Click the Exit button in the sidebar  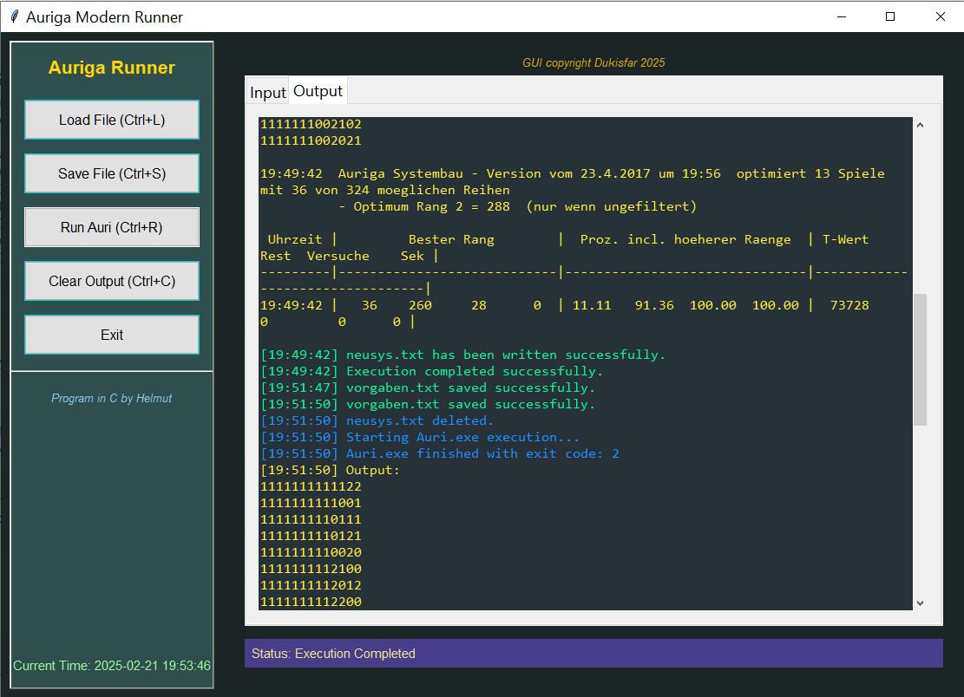[112, 335]
